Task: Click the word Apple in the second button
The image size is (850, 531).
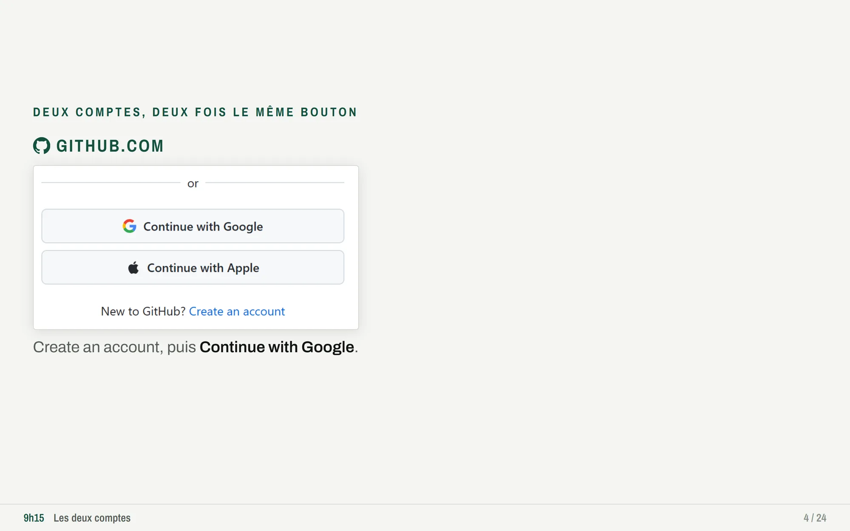Action: click(x=243, y=268)
